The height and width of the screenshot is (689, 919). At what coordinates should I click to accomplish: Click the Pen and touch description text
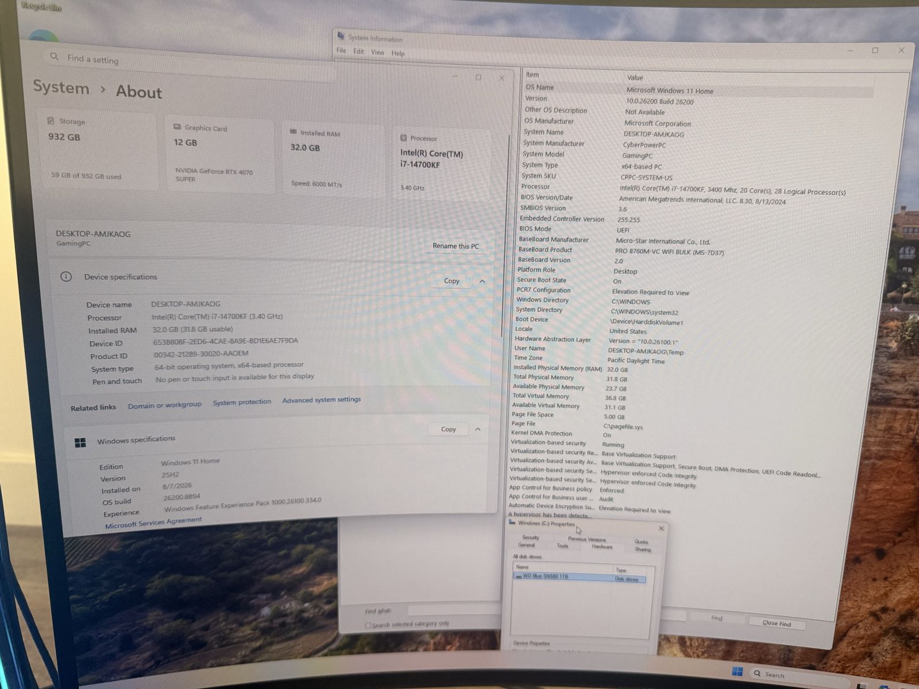(235, 378)
